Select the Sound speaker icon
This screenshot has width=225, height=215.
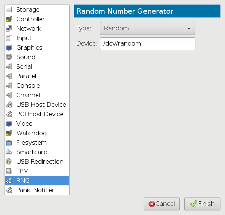click(x=9, y=57)
